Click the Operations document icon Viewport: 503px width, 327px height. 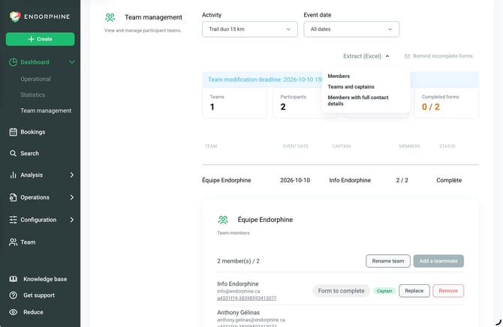[13, 197]
